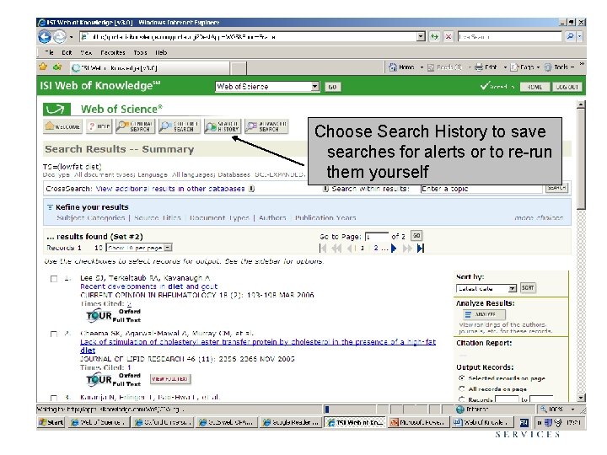Image resolution: width=607 pixels, height=455 pixels.
Task: Switch to the Microsoft PowerPoint taskbar item
Action: pyautogui.click(x=420, y=422)
